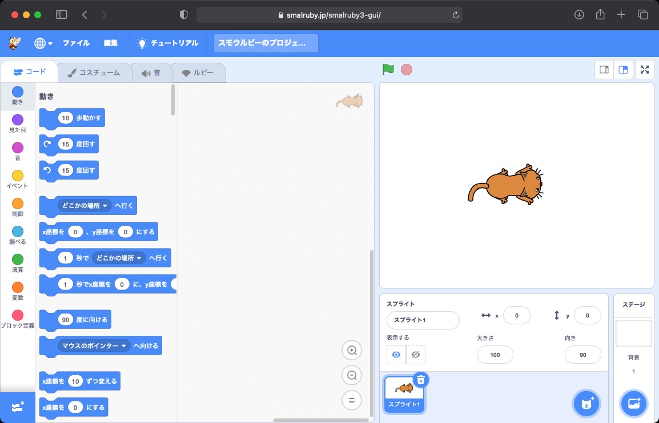The height and width of the screenshot is (423, 659).
Task: Zoom out the code workspace
Action: point(352,375)
